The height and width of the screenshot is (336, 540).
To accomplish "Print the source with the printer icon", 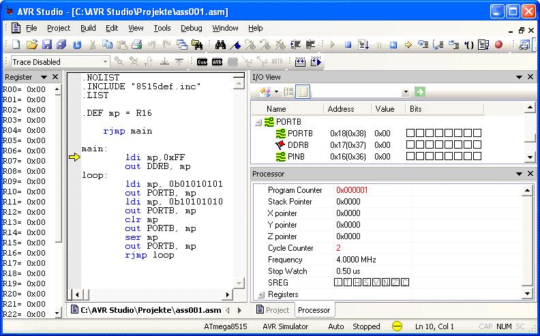I will pyautogui.click(x=137, y=45).
